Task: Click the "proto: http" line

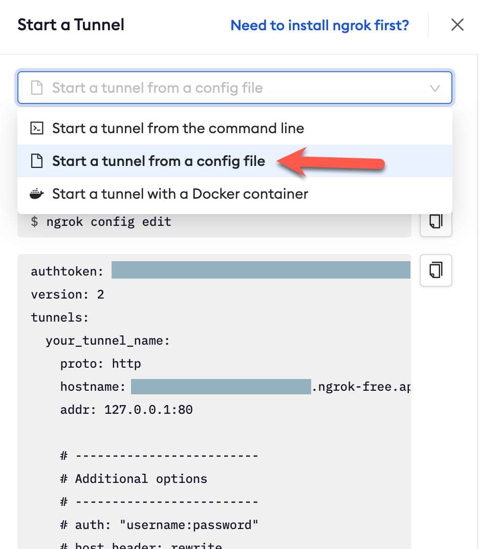Action: click(100, 364)
